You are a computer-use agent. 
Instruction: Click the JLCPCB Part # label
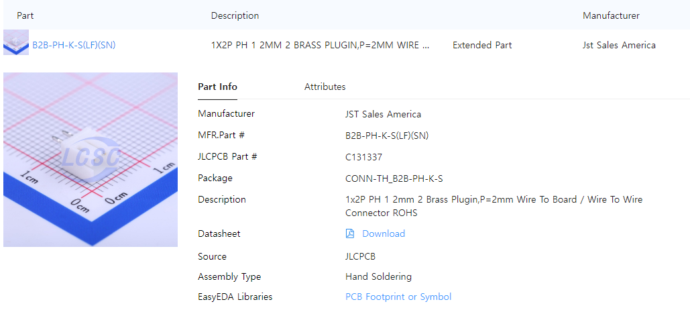[x=227, y=156]
